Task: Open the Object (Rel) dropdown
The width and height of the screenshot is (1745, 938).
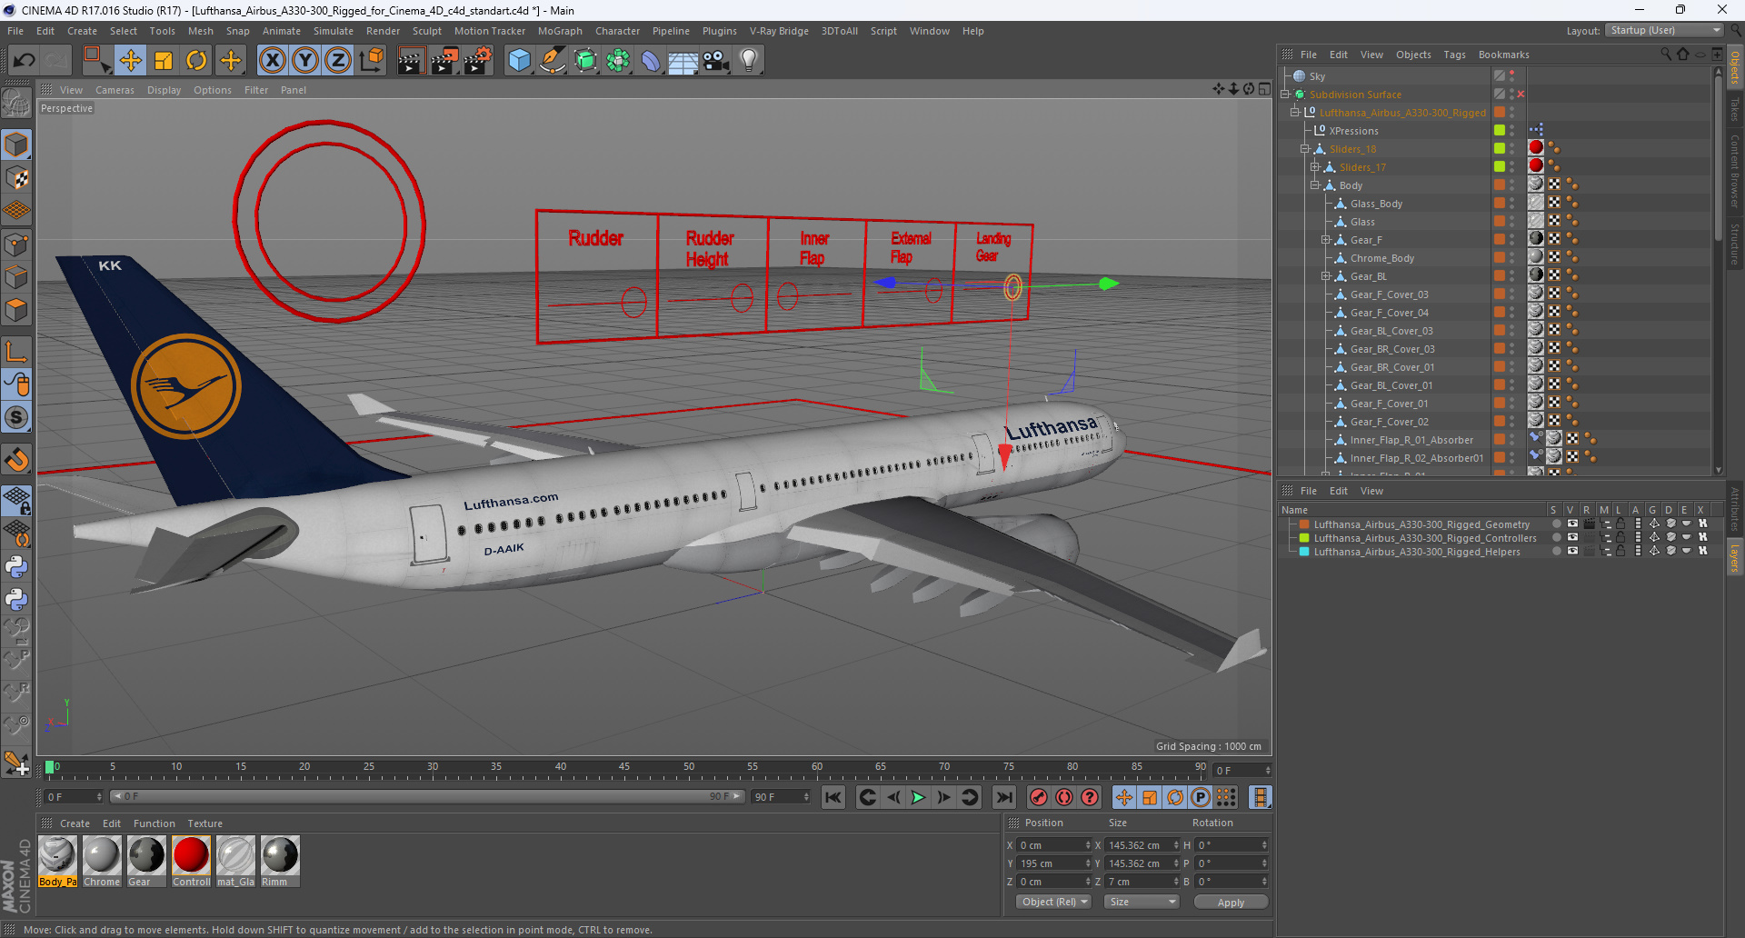Action: (x=1054, y=902)
